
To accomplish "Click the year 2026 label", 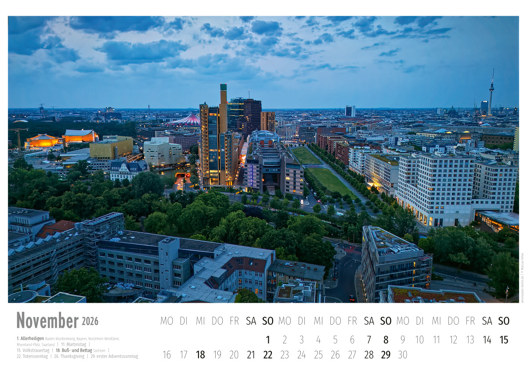I will (90, 322).
